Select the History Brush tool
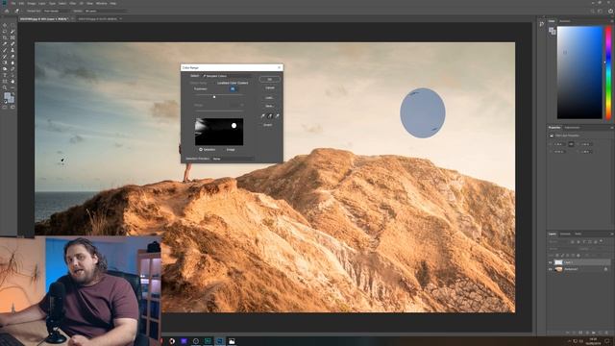This screenshot has width=615, height=346. click(x=5, y=57)
